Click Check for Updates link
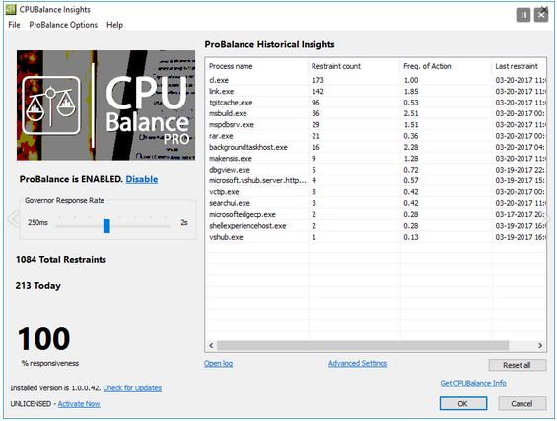The height and width of the screenshot is (421, 557). 132,387
